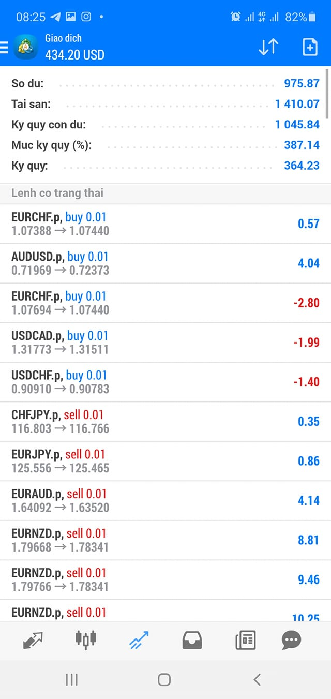Expand the AUDUSD.p buy 0.01 position
This screenshot has height=699, width=331.
click(x=165, y=263)
